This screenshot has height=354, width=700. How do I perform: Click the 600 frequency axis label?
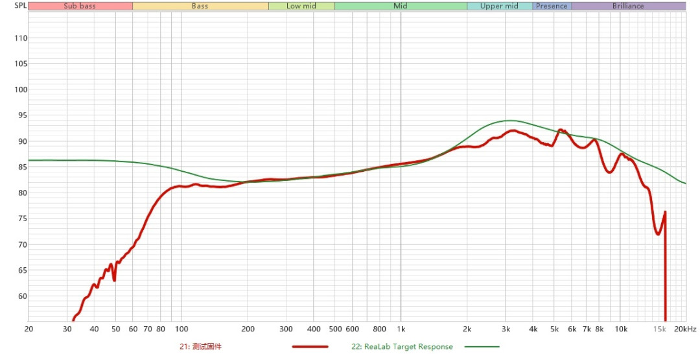353,329
